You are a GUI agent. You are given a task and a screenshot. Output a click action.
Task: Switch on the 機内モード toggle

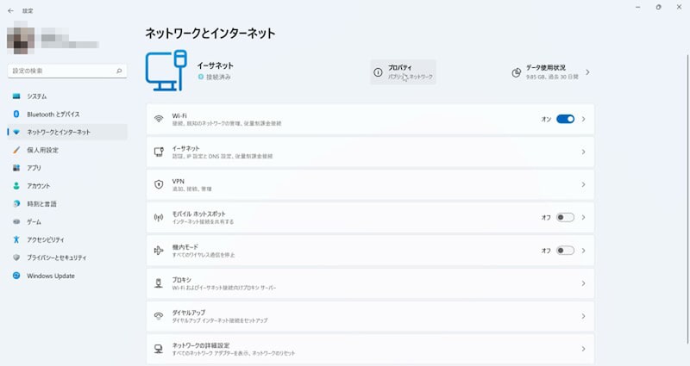[565, 251]
